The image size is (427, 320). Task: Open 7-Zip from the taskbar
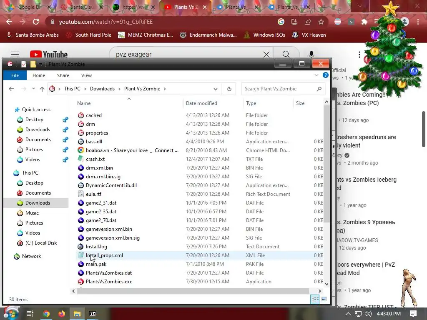pos(93,314)
